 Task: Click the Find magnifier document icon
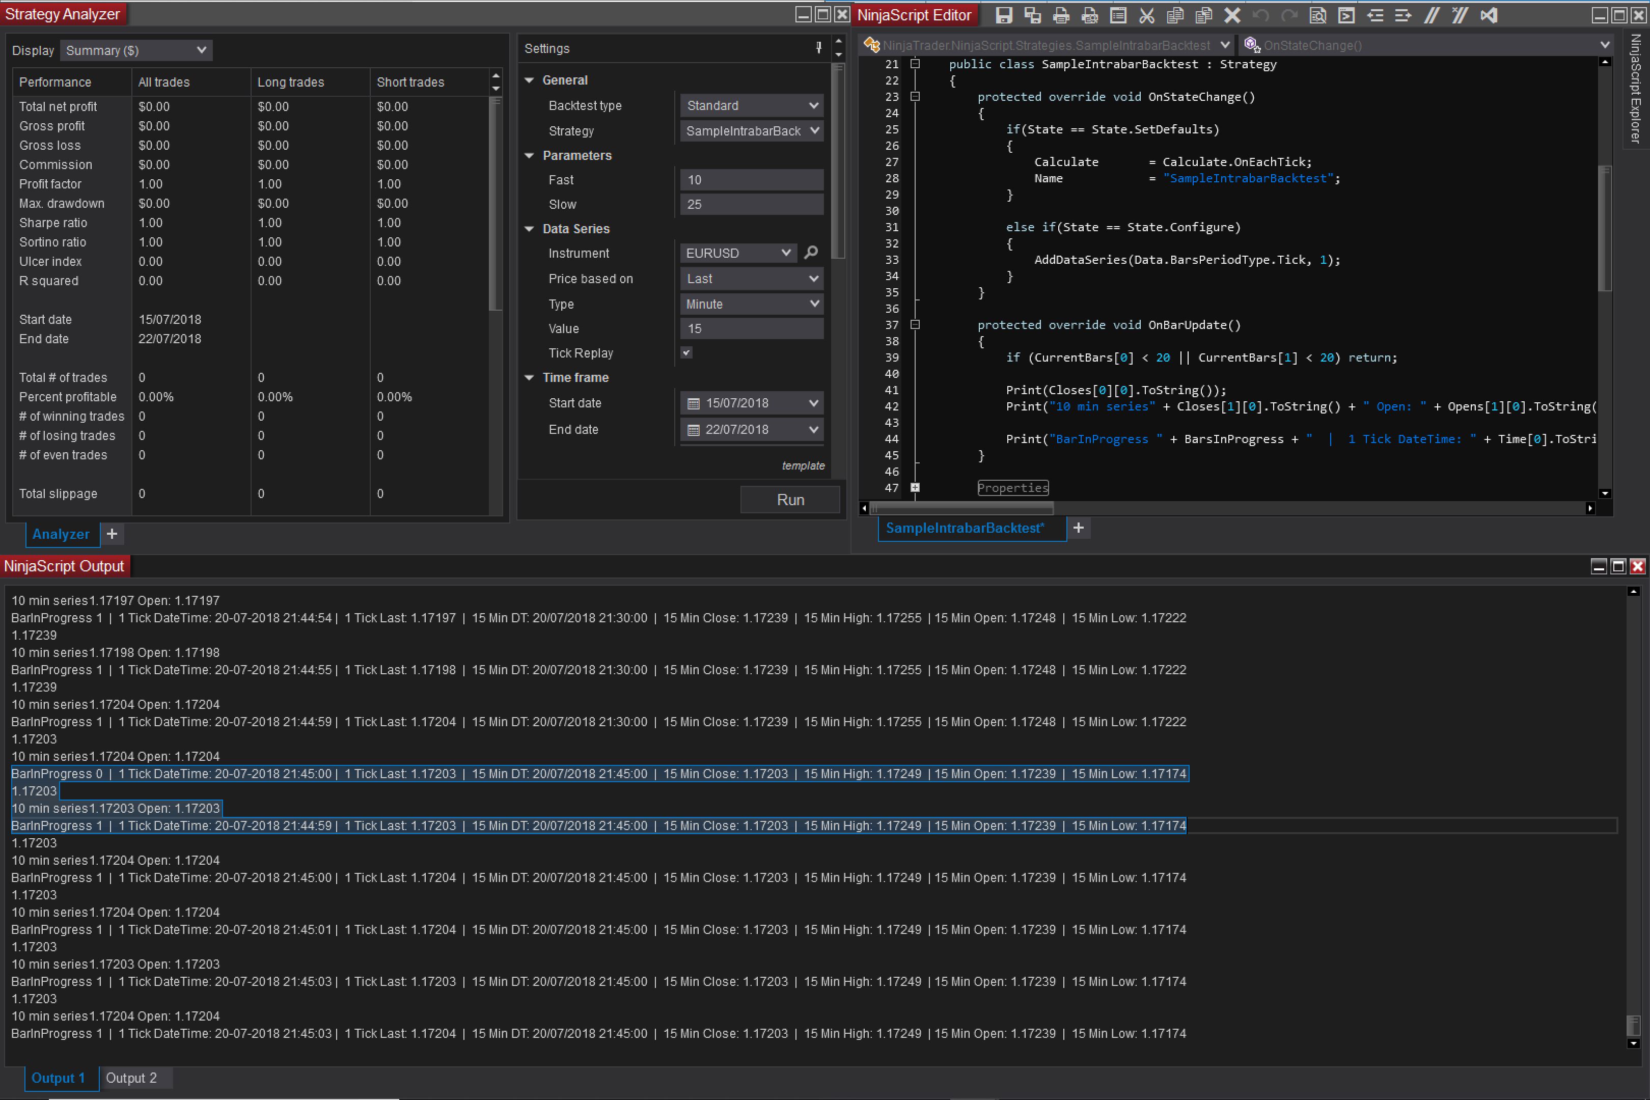tap(1317, 15)
